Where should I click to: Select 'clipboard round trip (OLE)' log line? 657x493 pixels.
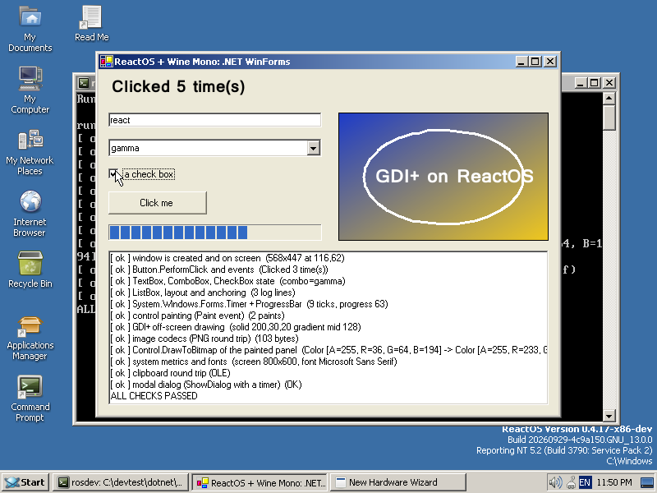point(328,373)
